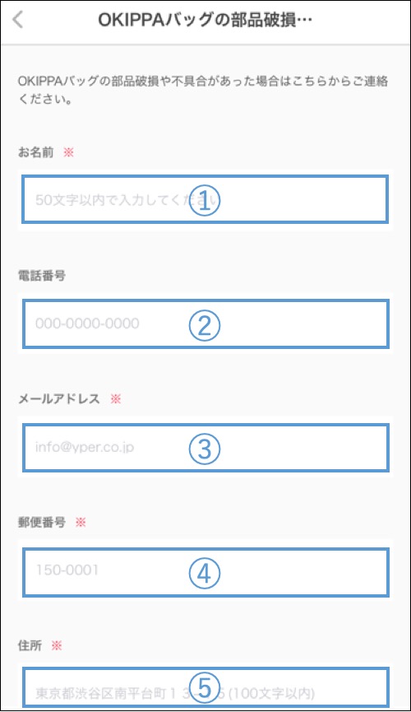Click the 電話番号 field label
The image size is (411, 712).
[x=42, y=275]
